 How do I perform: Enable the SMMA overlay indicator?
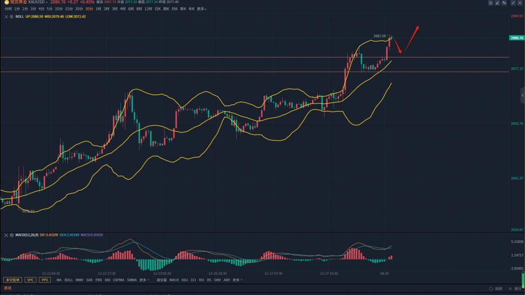[x=132, y=280]
